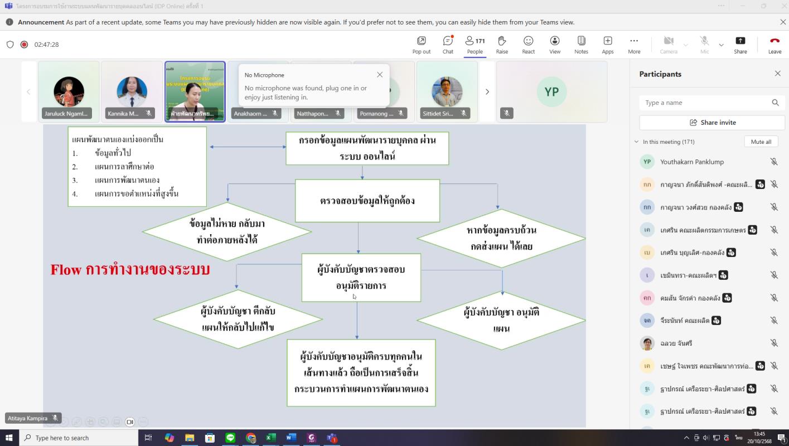Click the Raise hand icon
This screenshot has width=789, height=446.
(502, 45)
